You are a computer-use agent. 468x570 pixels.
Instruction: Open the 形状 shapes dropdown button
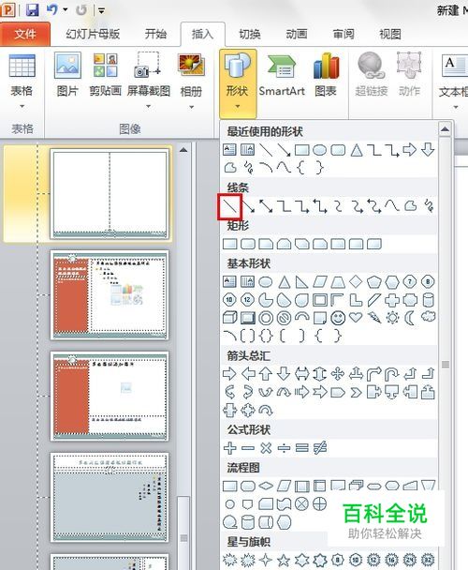pyautogui.click(x=238, y=83)
